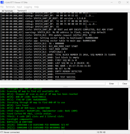
Task: Switch to the All Terminals tab
Action: coord(7,11)
